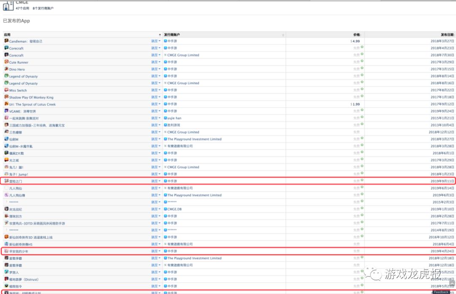Screen dimensions: 456x294
Task: Click the CMGE publisher building icon
Action: point(8,5)
